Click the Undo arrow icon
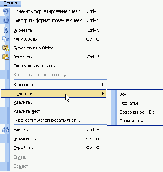Viewport: 163px width, 172px height. click(5, 11)
